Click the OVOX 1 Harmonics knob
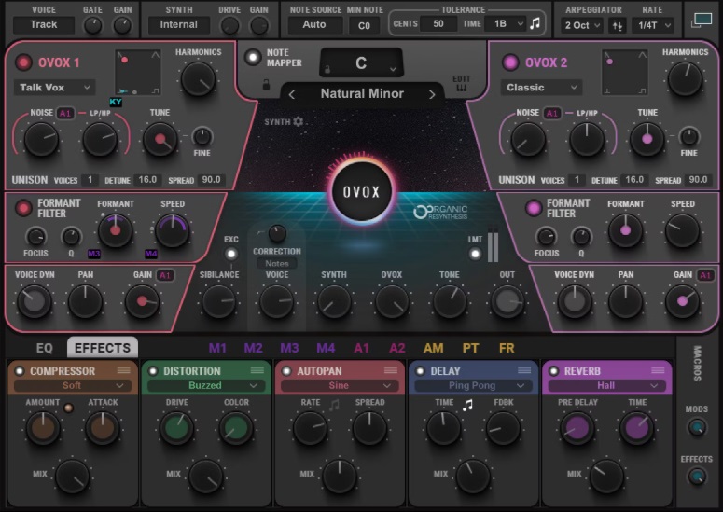723x512 pixels. click(x=199, y=79)
